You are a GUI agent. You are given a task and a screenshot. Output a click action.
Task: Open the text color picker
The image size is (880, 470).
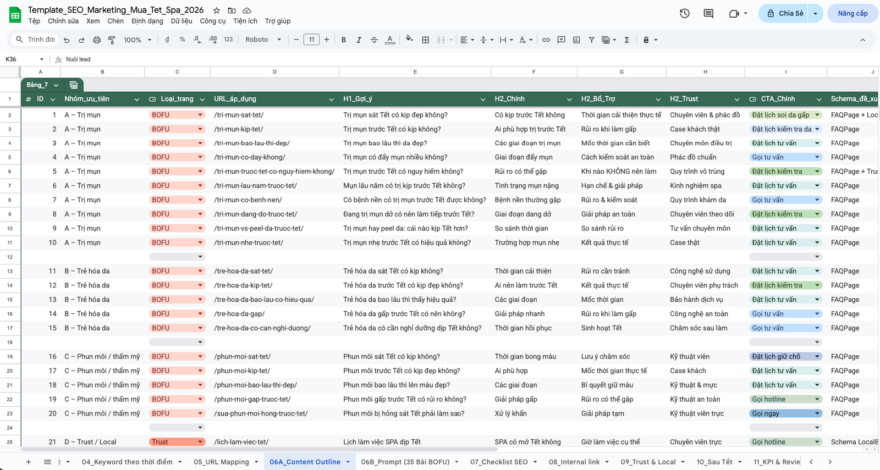pyautogui.click(x=389, y=40)
